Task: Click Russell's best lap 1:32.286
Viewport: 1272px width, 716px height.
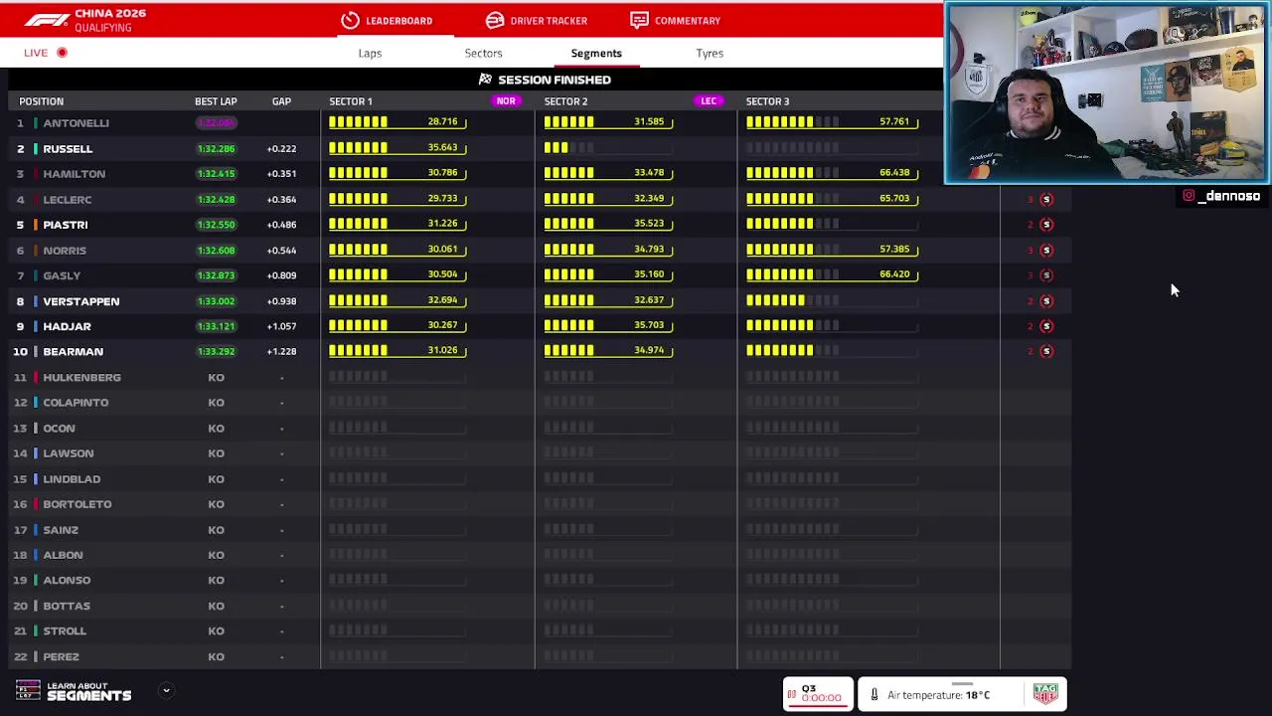Action: [x=216, y=148]
